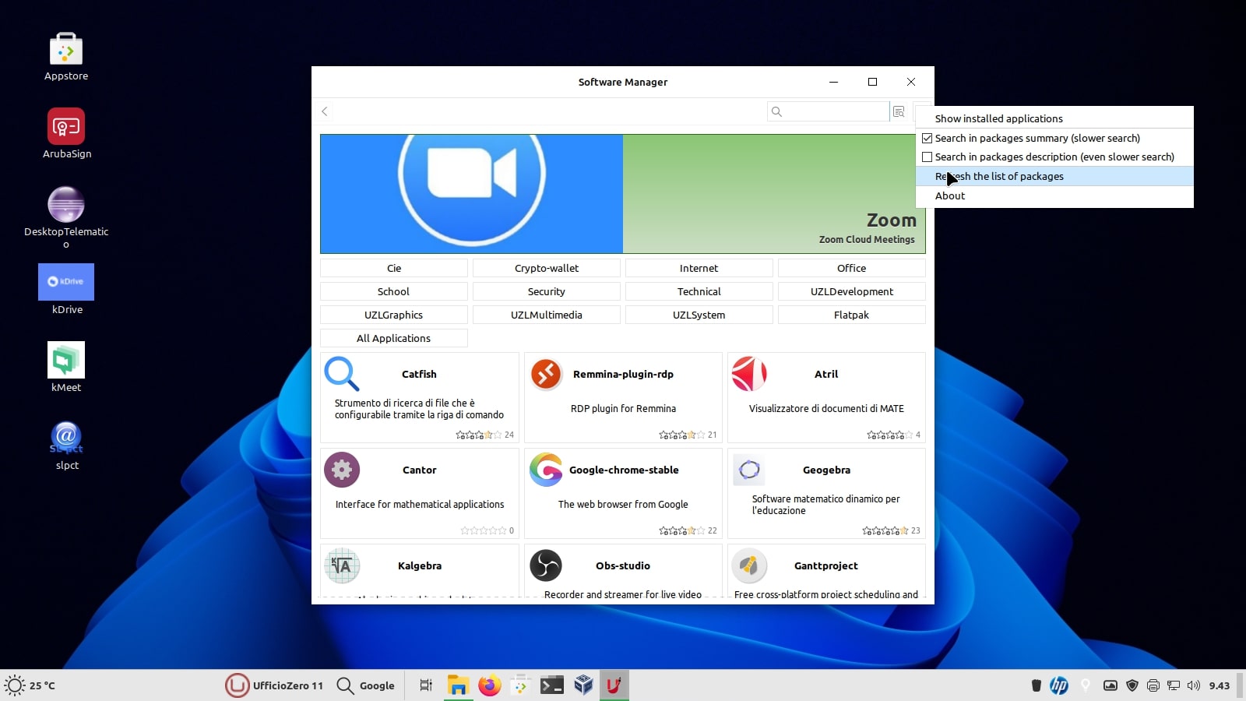Open the Security category
Image resolution: width=1246 pixels, height=701 pixels.
click(x=547, y=291)
